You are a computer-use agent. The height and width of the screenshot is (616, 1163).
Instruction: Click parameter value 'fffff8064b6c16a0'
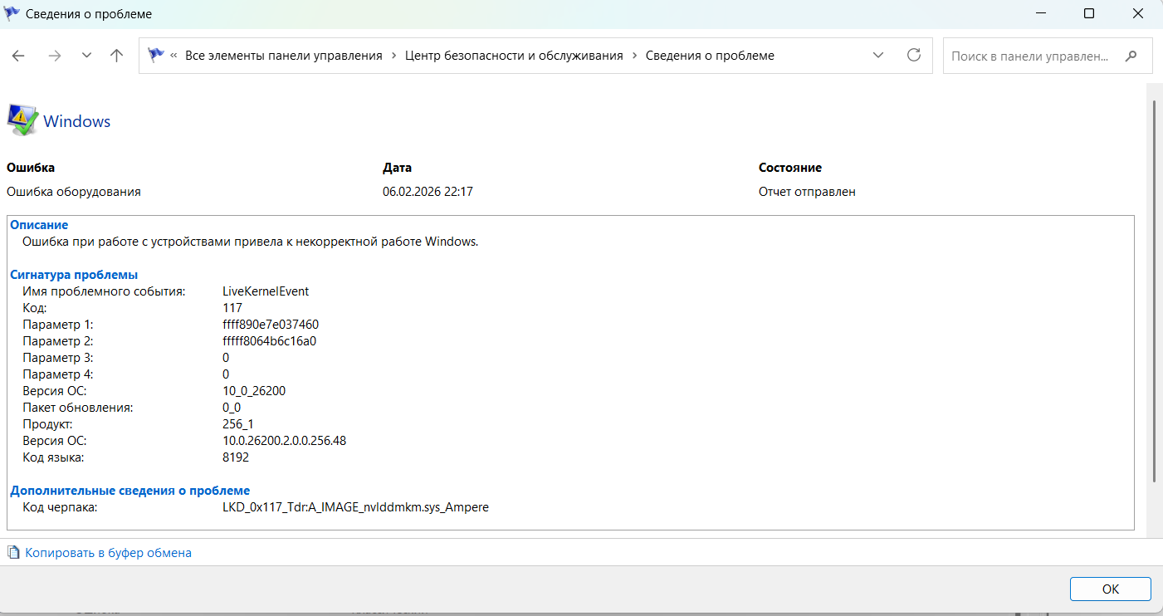270,341
